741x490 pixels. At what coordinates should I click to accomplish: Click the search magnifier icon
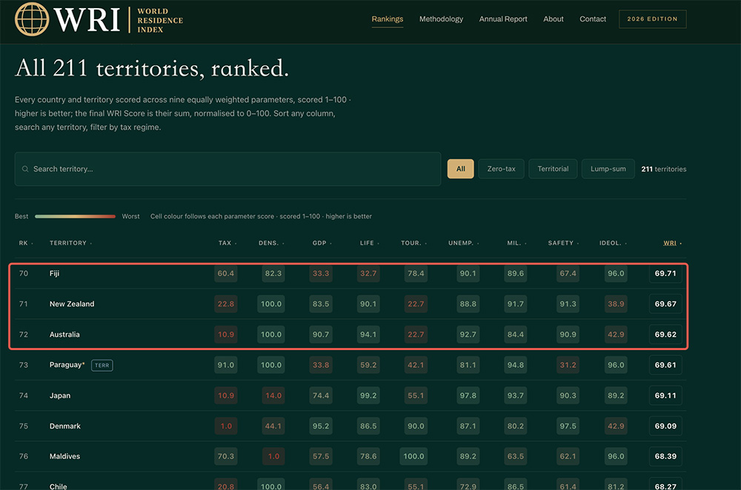25,169
